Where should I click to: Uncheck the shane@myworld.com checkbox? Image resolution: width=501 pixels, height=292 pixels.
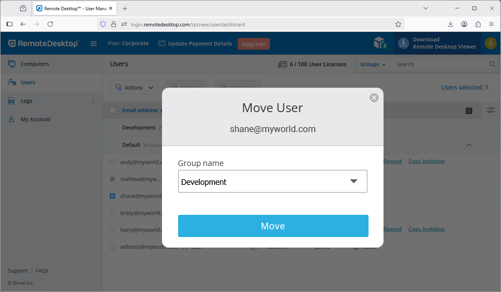point(112,196)
